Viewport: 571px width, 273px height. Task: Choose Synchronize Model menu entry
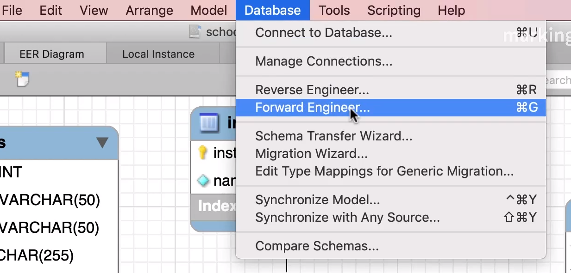[317, 200]
